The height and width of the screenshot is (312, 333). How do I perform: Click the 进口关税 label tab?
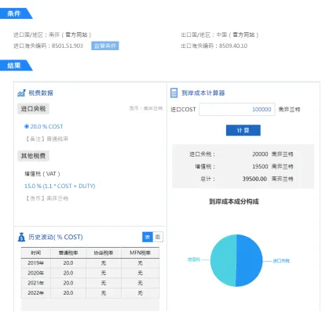[33, 109]
